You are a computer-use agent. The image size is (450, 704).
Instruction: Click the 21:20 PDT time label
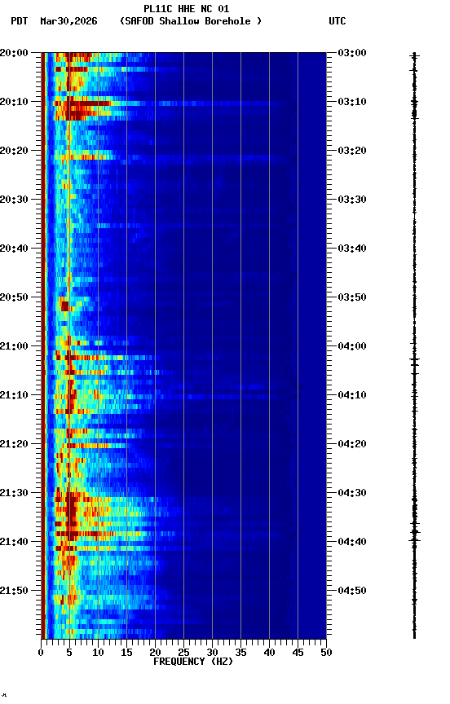[x=14, y=444]
